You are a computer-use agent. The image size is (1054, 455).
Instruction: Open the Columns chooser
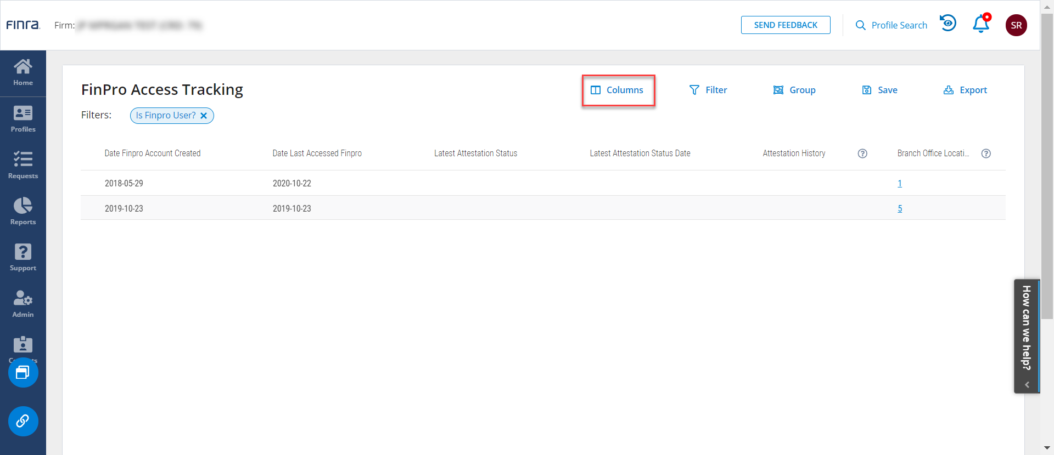pyautogui.click(x=618, y=90)
